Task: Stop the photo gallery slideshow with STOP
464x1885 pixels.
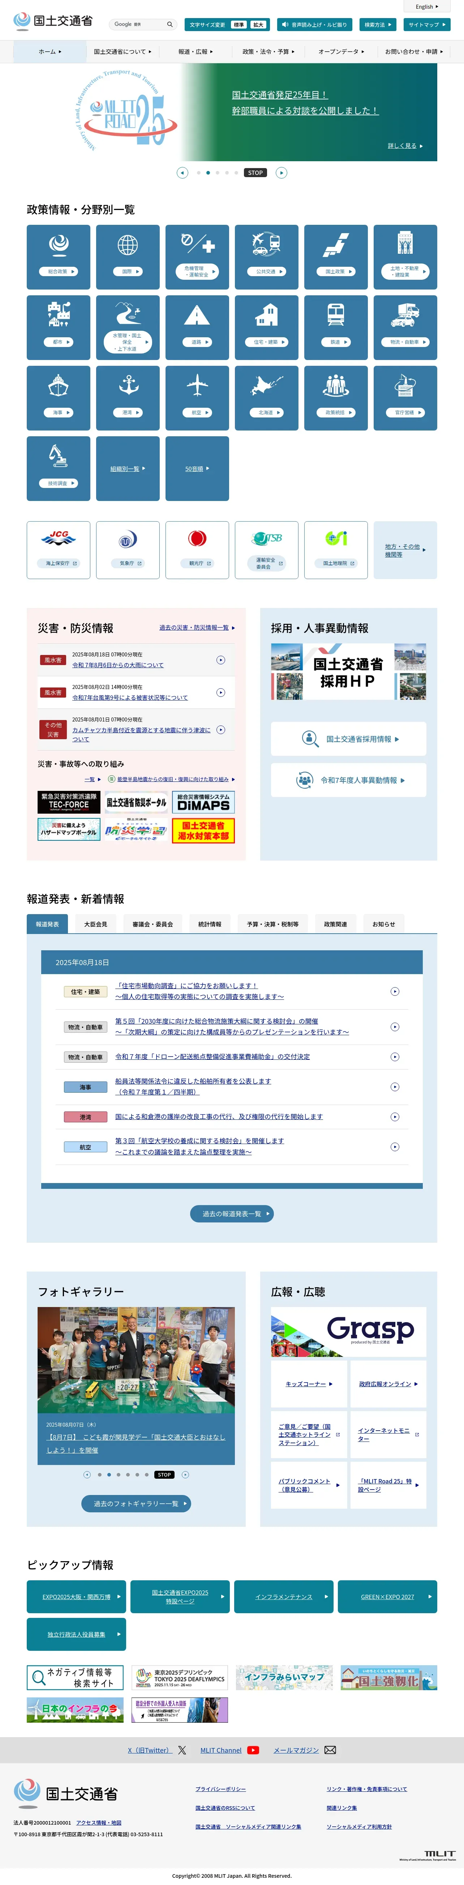Action: click(x=165, y=1474)
